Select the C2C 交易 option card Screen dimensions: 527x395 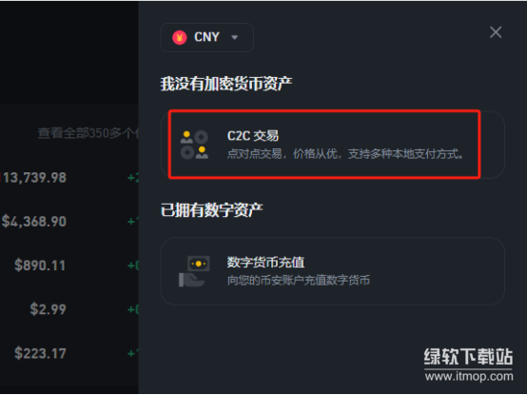(332, 145)
